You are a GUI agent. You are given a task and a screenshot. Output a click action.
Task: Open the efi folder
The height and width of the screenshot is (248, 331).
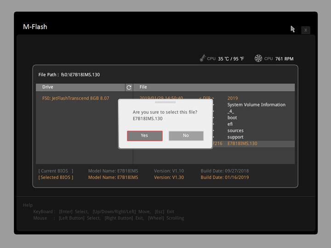click(x=230, y=124)
